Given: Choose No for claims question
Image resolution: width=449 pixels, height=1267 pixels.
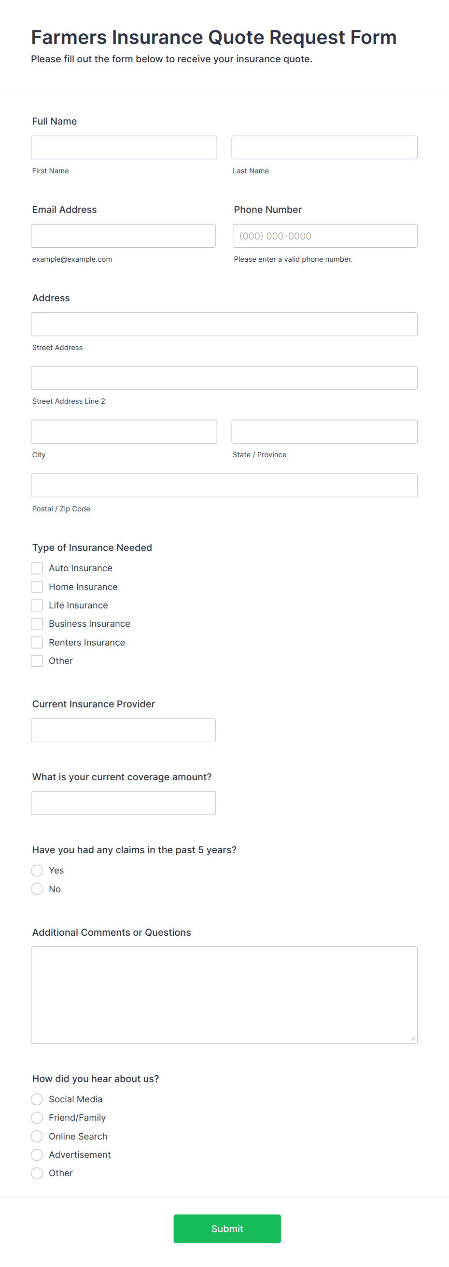Looking at the screenshot, I should (37, 889).
